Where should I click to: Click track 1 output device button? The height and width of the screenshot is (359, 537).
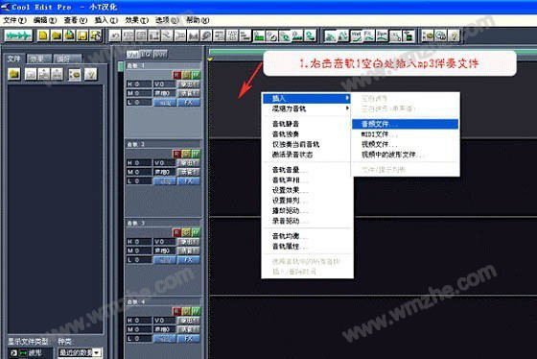pyautogui.click(x=188, y=84)
